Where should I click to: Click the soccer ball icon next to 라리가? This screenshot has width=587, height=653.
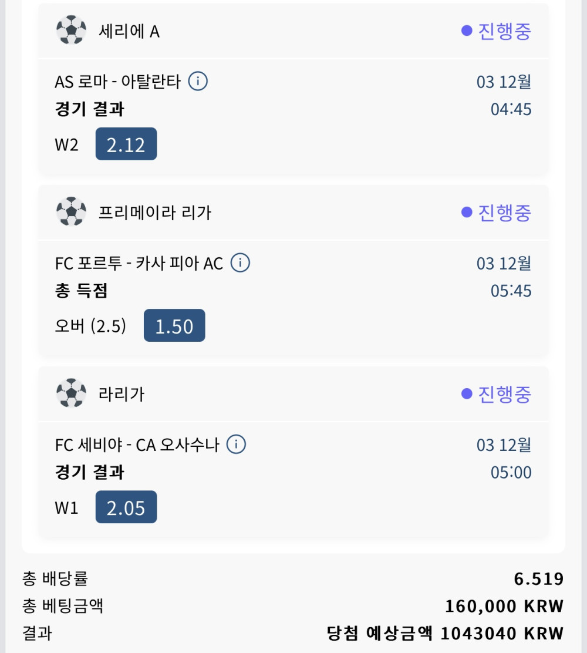pyautogui.click(x=71, y=393)
